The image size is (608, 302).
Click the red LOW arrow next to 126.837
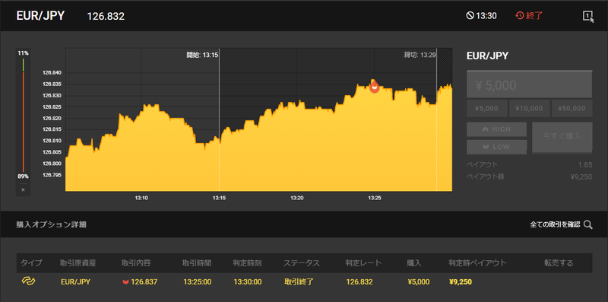click(x=125, y=281)
